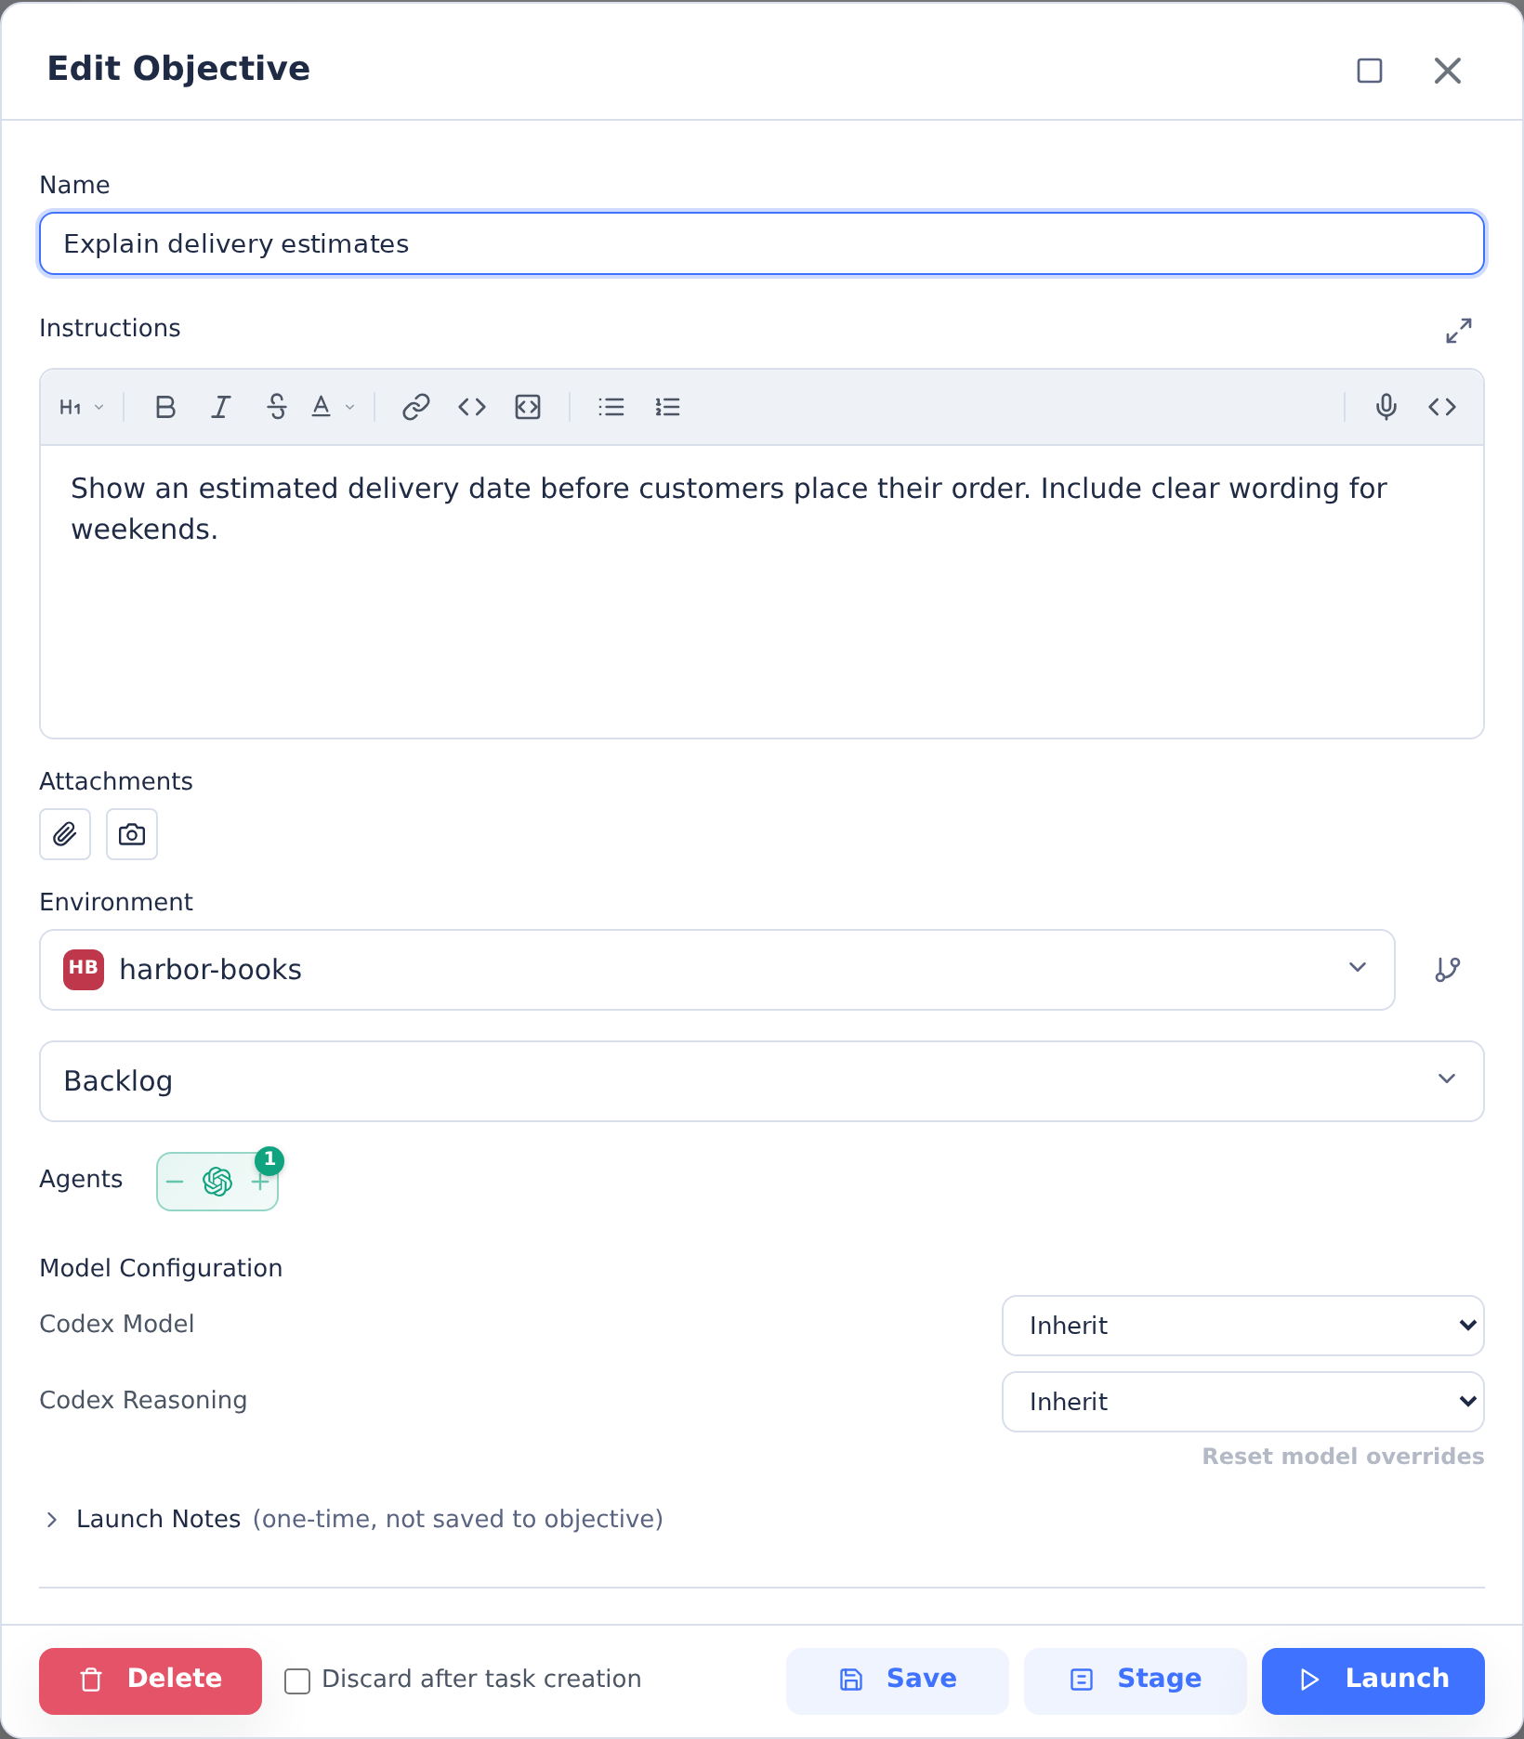Create a bulleted list
The width and height of the screenshot is (1524, 1739).
tap(611, 407)
